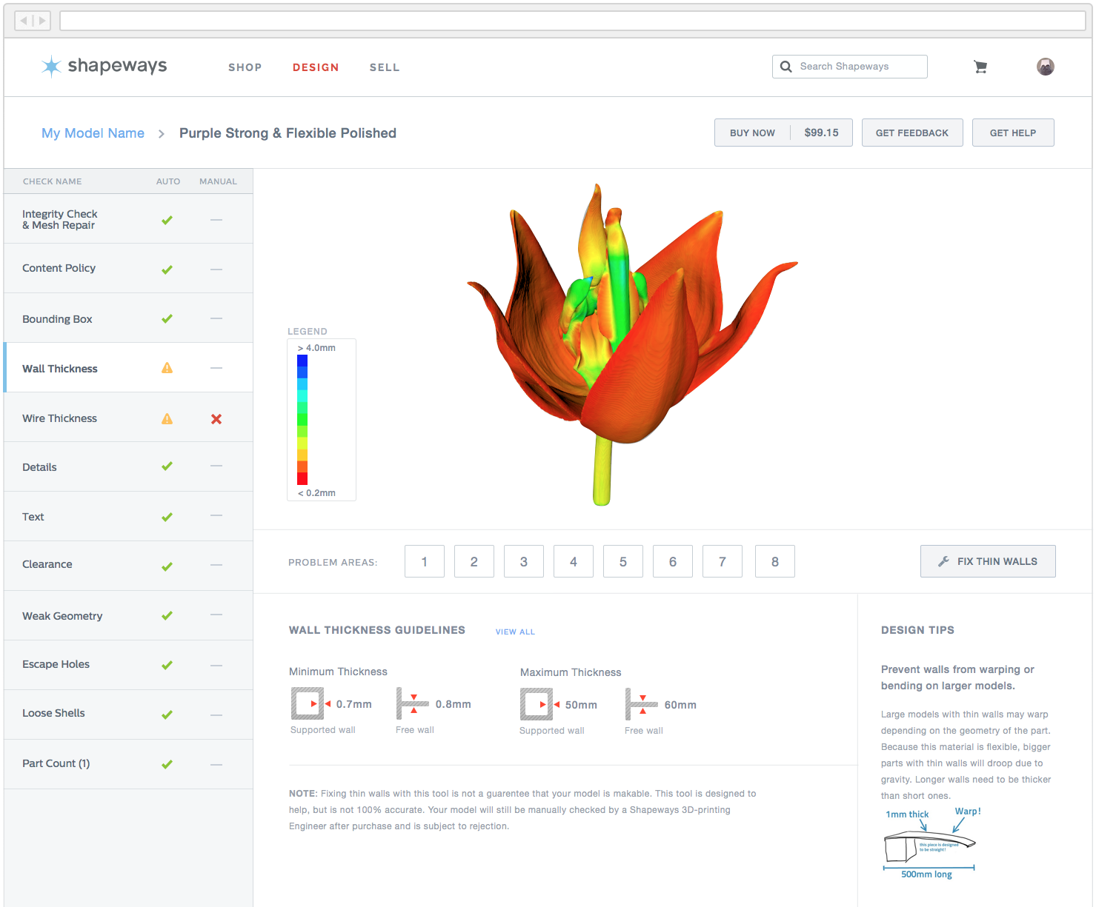Click the browser address bar

click(573, 21)
